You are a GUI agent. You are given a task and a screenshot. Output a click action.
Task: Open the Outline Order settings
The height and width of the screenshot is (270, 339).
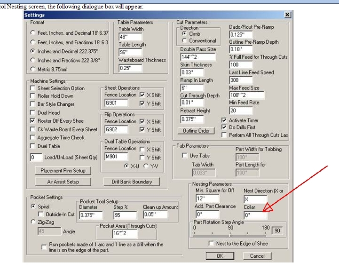click(197, 131)
